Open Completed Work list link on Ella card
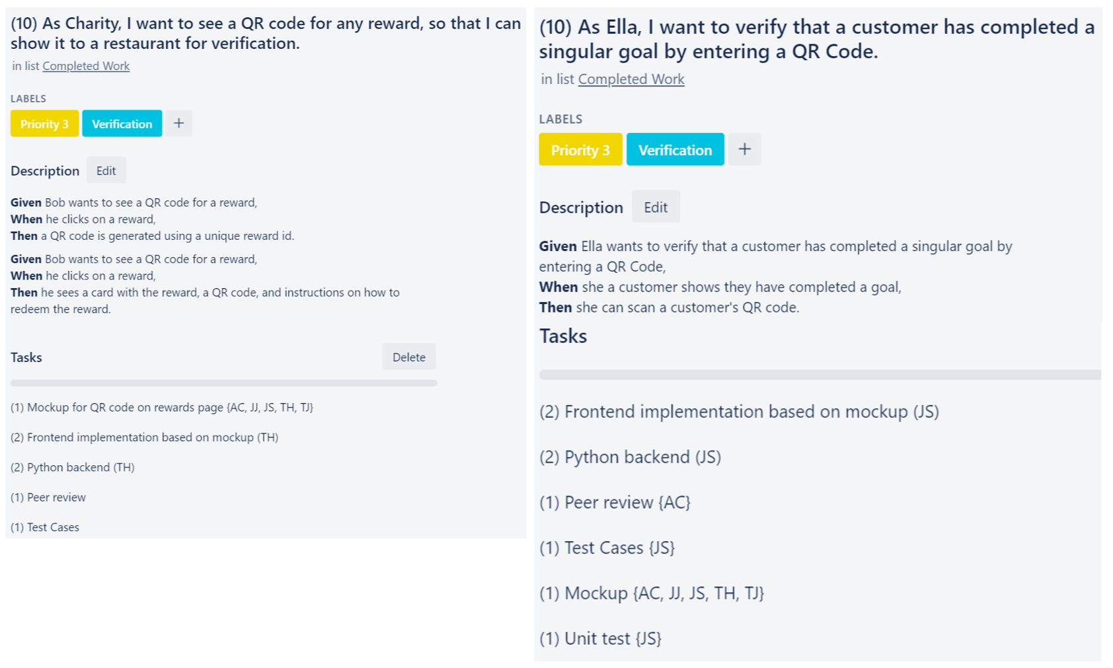The width and height of the screenshot is (1113, 668). [x=631, y=79]
